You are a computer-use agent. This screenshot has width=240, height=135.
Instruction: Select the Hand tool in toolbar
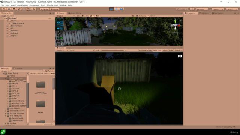point(4,9)
